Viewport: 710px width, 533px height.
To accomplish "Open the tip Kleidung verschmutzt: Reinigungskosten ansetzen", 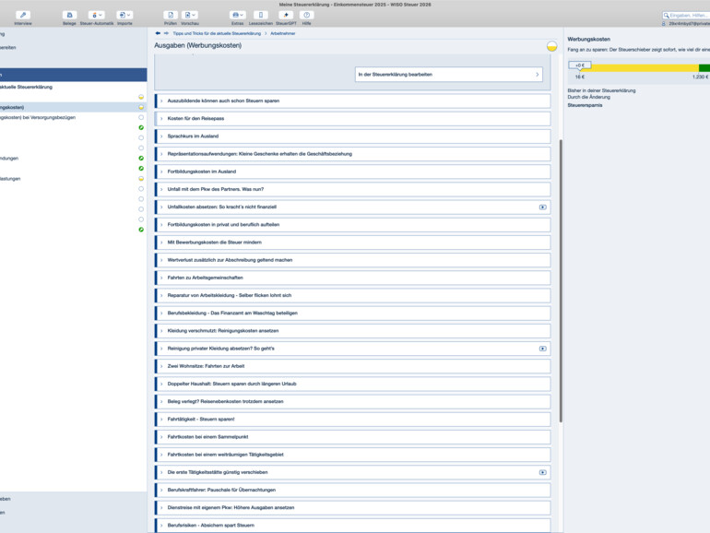I will click(x=353, y=330).
